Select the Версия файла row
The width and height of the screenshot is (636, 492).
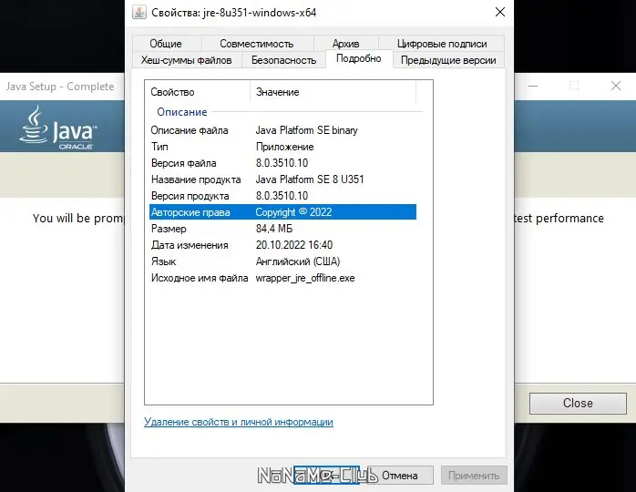pos(282,163)
